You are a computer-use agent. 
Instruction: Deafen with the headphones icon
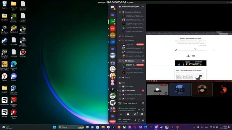[139, 120]
